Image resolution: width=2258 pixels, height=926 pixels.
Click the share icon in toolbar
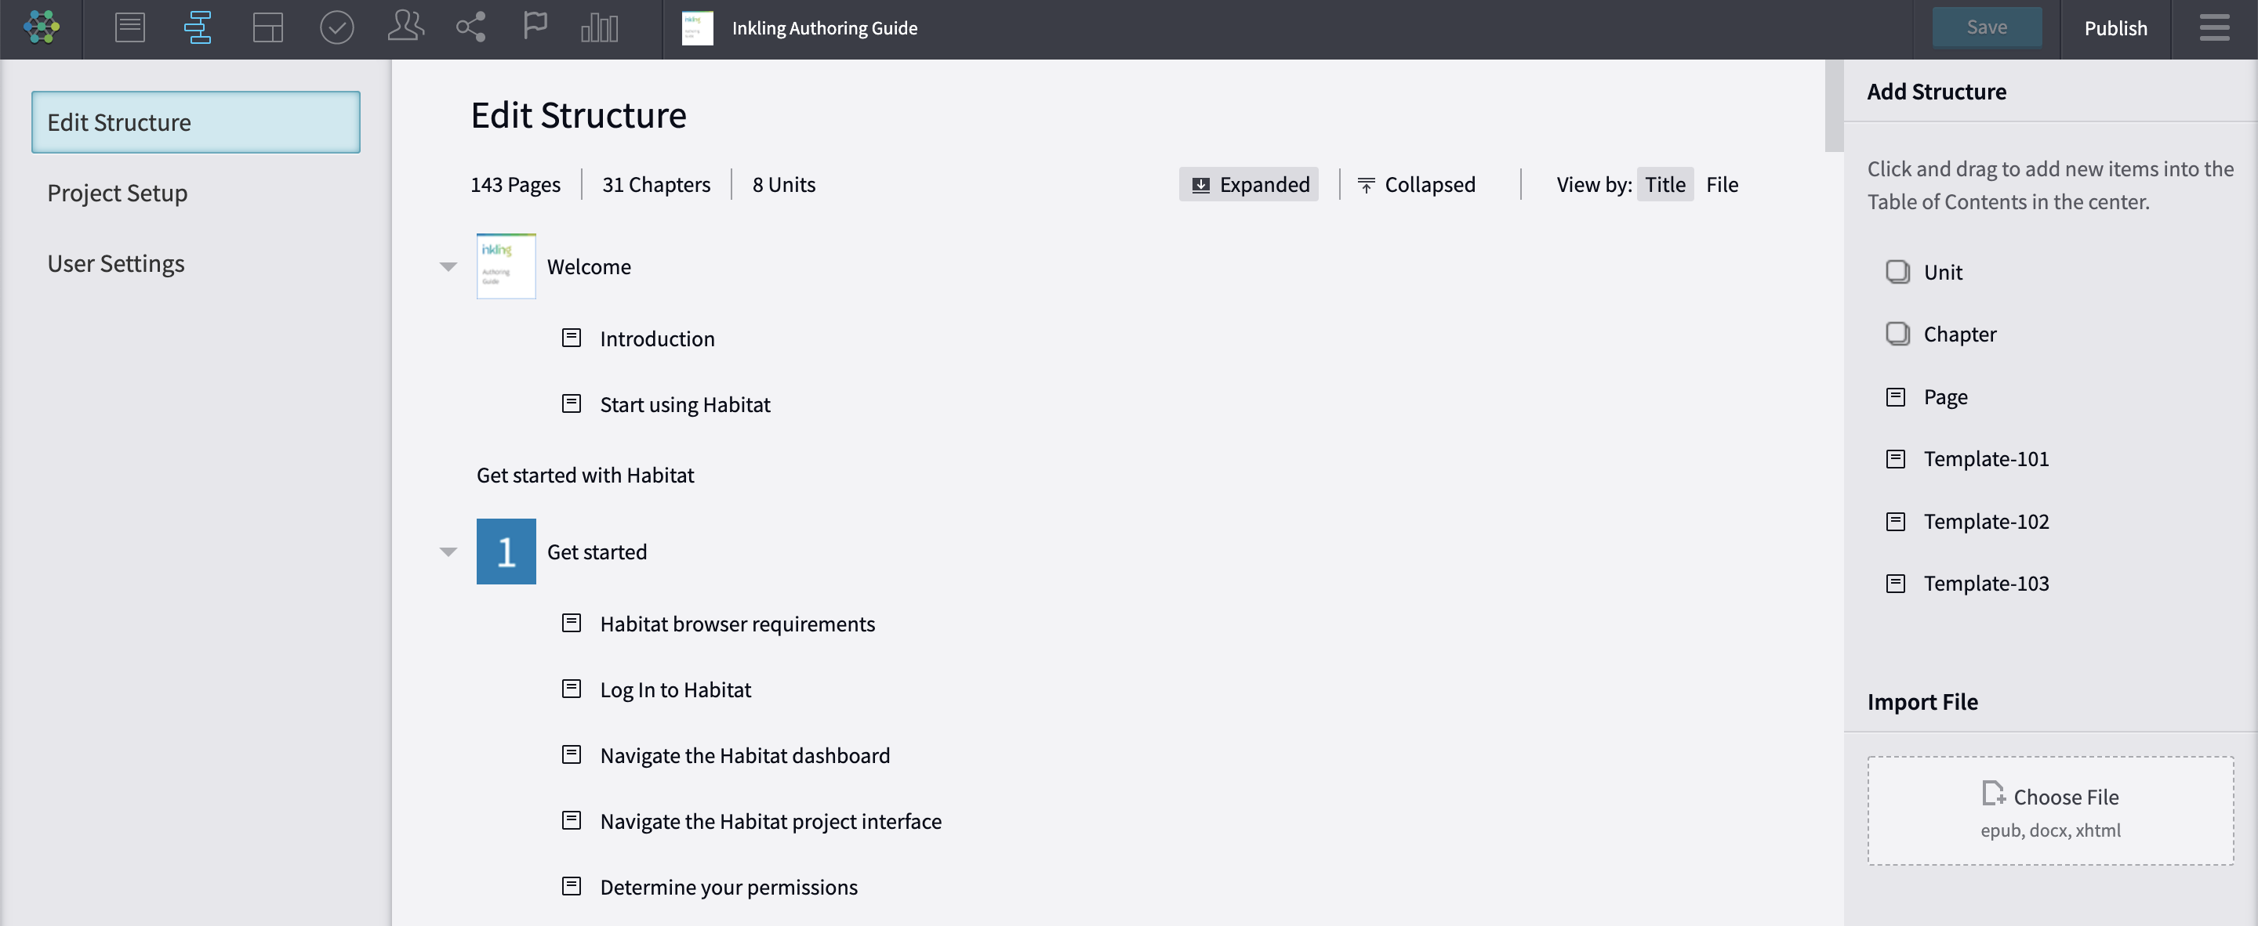pyautogui.click(x=470, y=27)
